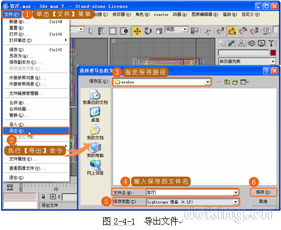
Task: Open the 自定义 menu
Action: tap(251, 14)
